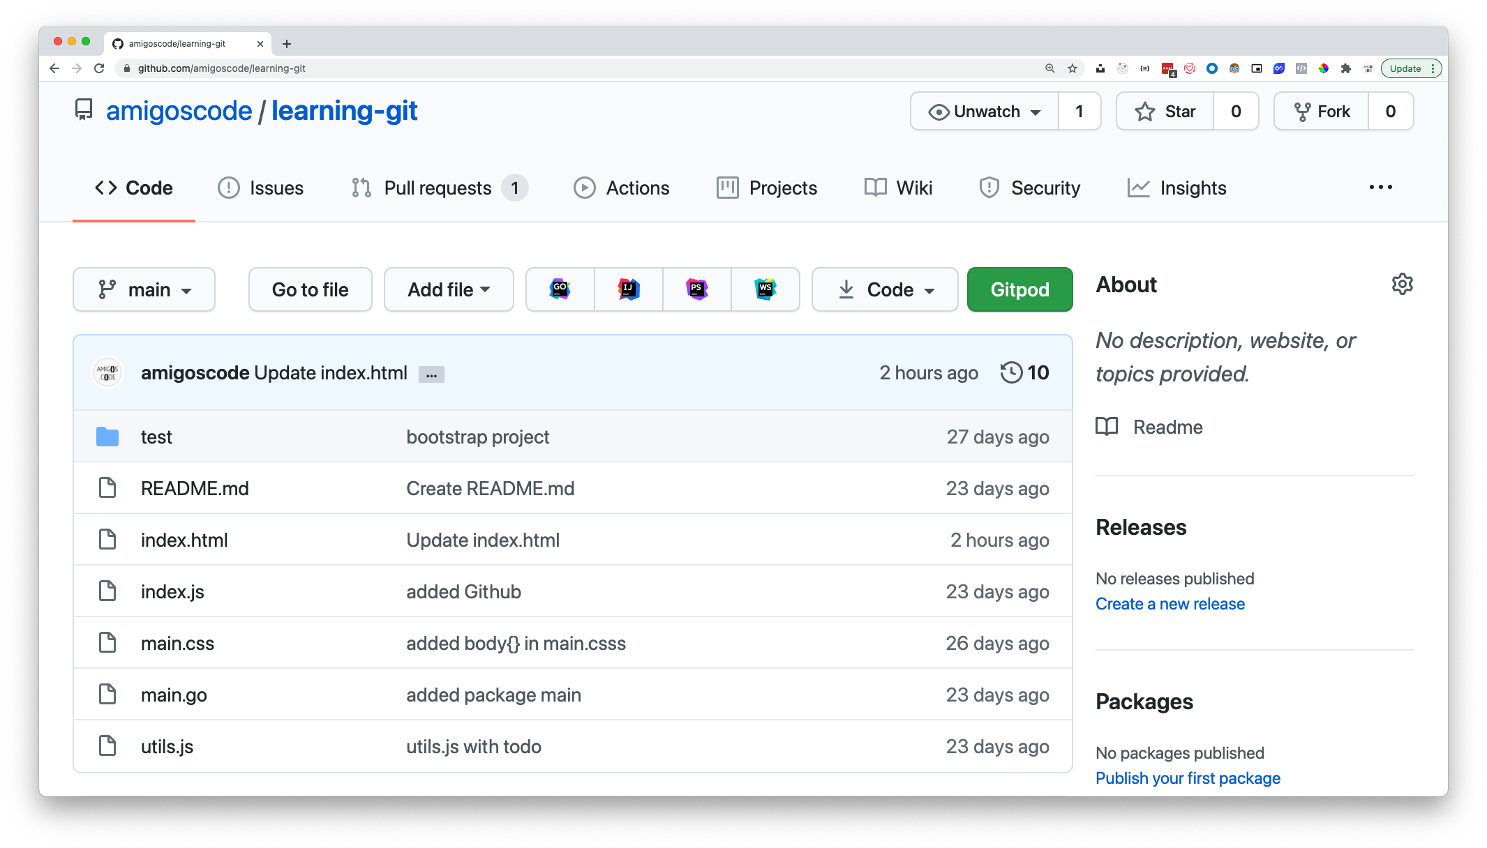Open the Issues tab

261,188
